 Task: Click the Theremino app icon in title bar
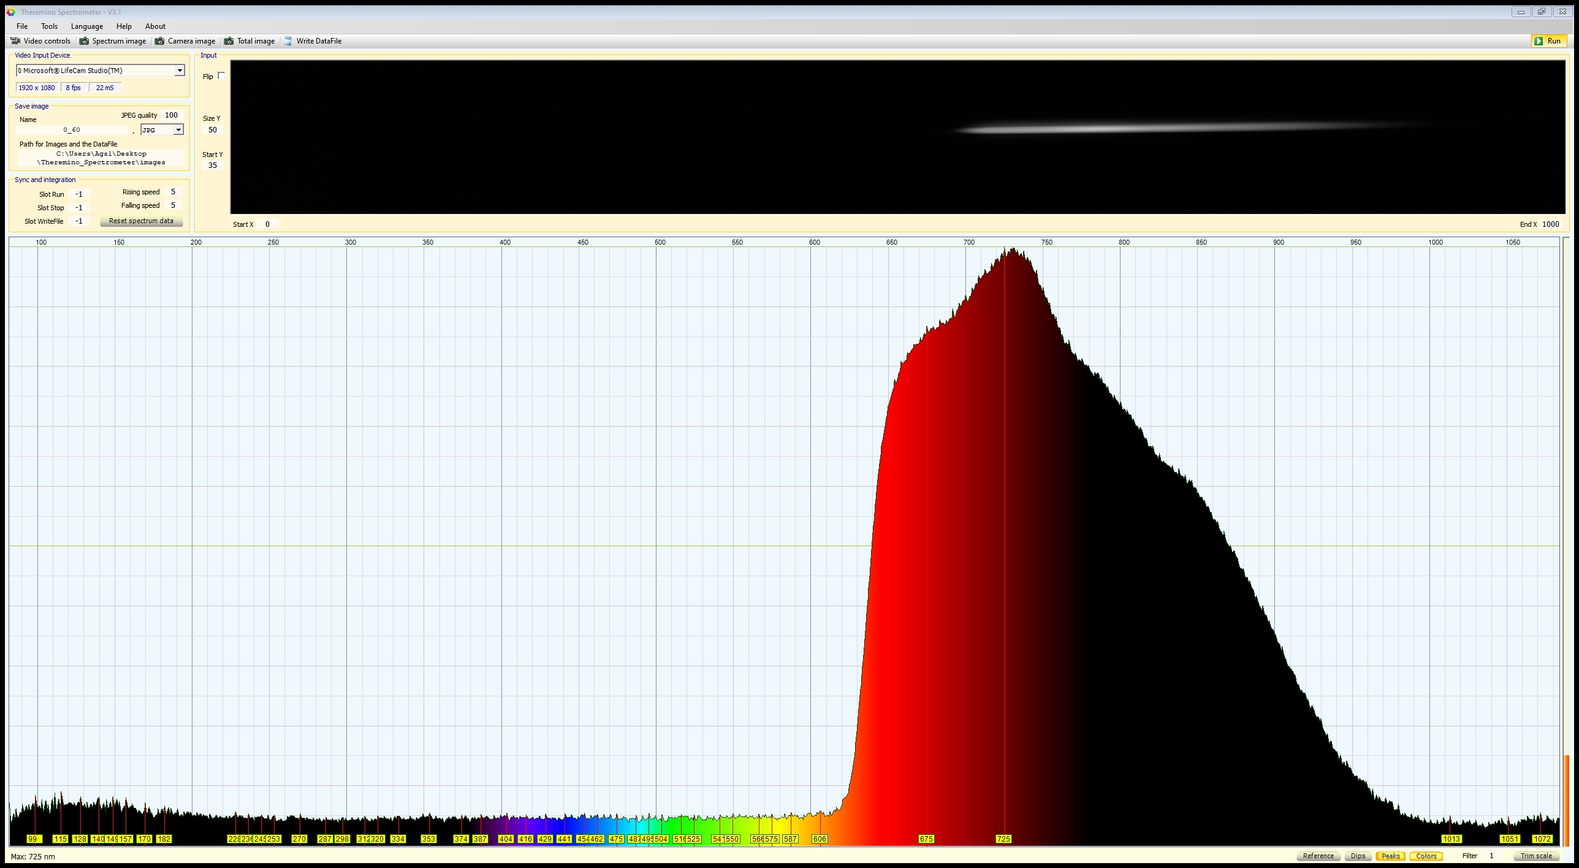click(10, 12)
